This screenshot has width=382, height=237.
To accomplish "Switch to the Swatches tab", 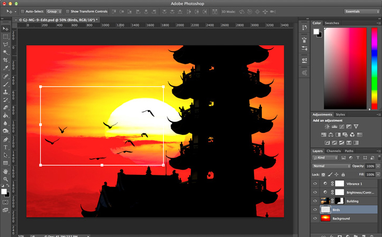I will click(332, 23).
